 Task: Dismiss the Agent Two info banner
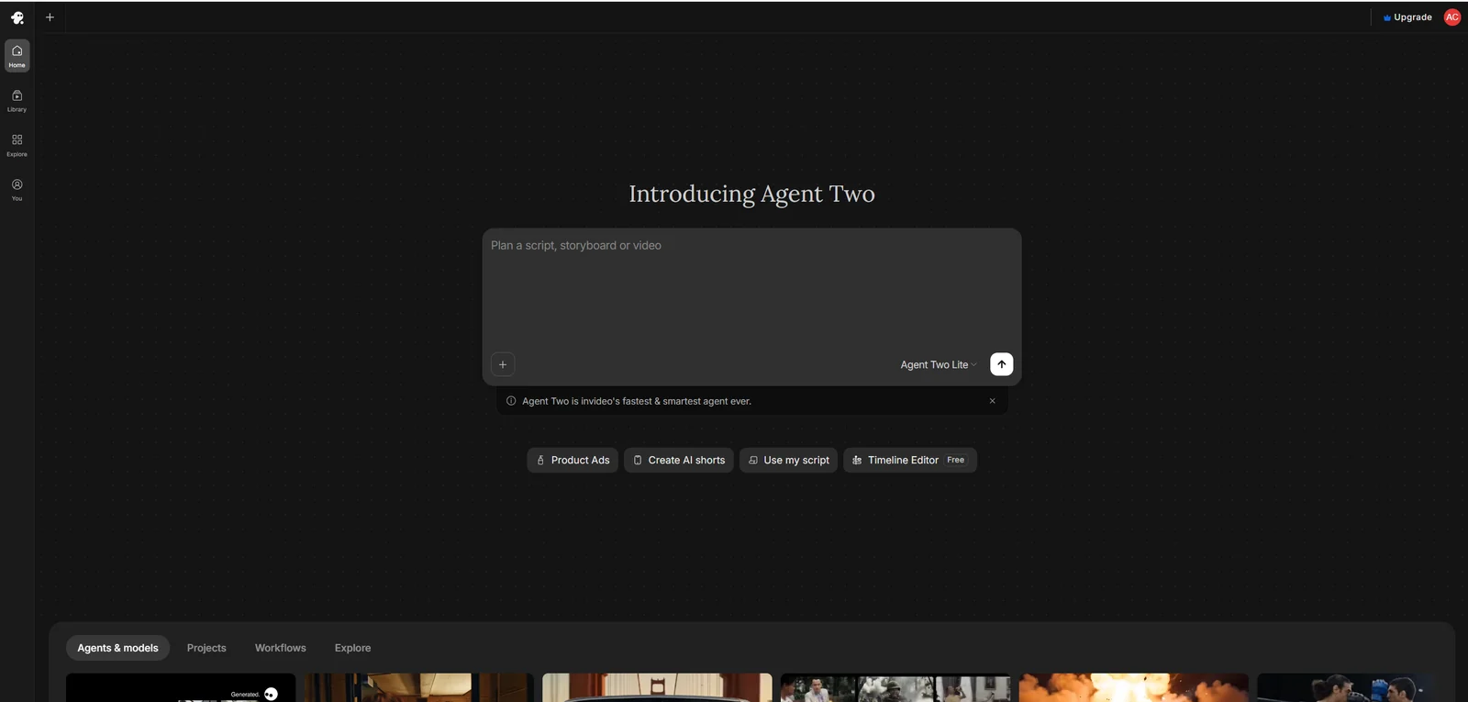click(992, 401)
